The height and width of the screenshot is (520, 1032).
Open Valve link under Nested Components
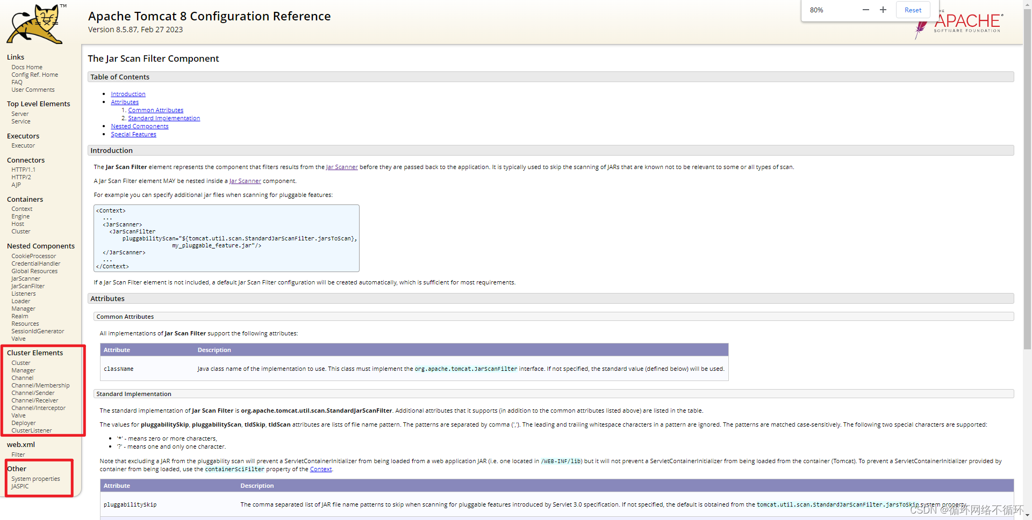(18, 339)
